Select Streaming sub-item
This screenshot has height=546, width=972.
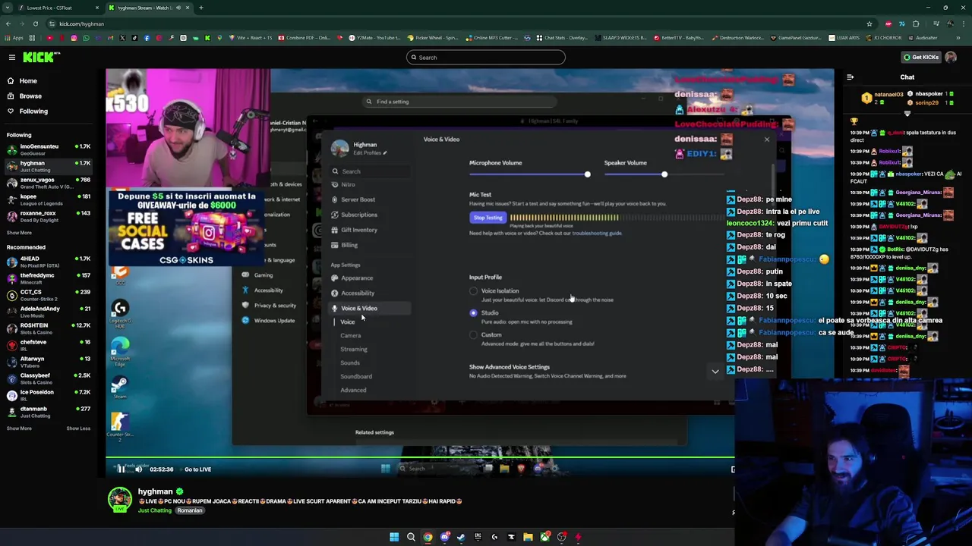[x=354, y=349]
